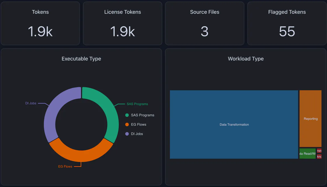Click the orange EG Flows legend dot
The height and width of the screenshot is (187, 327).
[127, 124]
